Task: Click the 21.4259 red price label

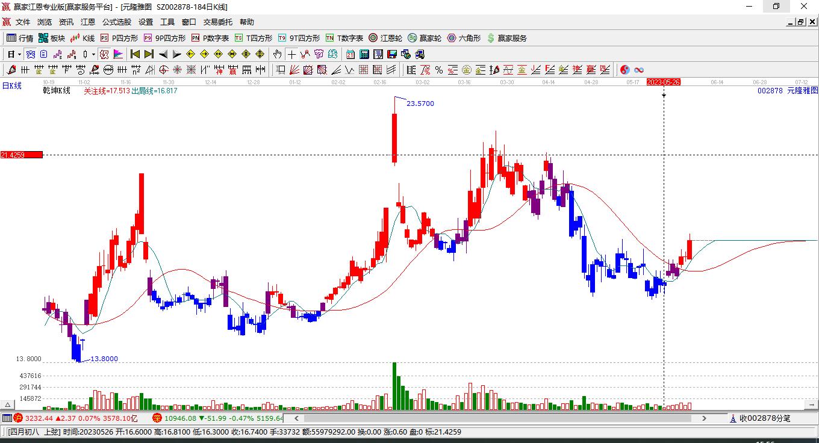Action: click(22, 155)
